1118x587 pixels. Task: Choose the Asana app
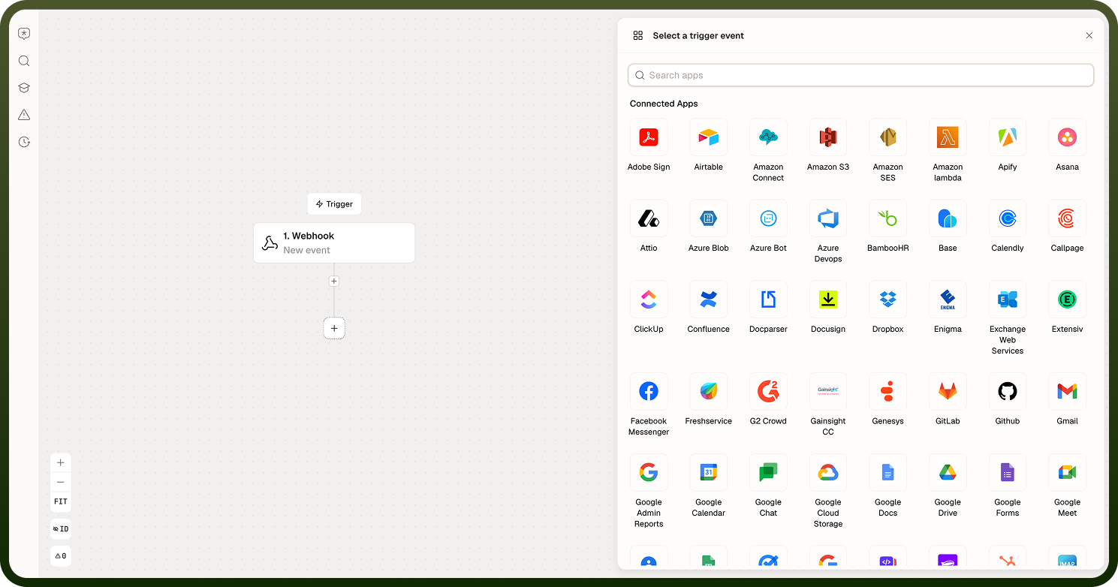coord(1067,137)
